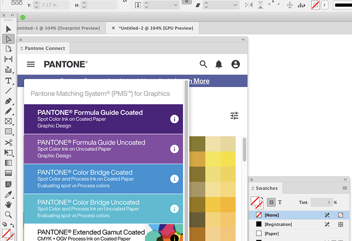Toggle formatting affects container button in Swatches

271,202
